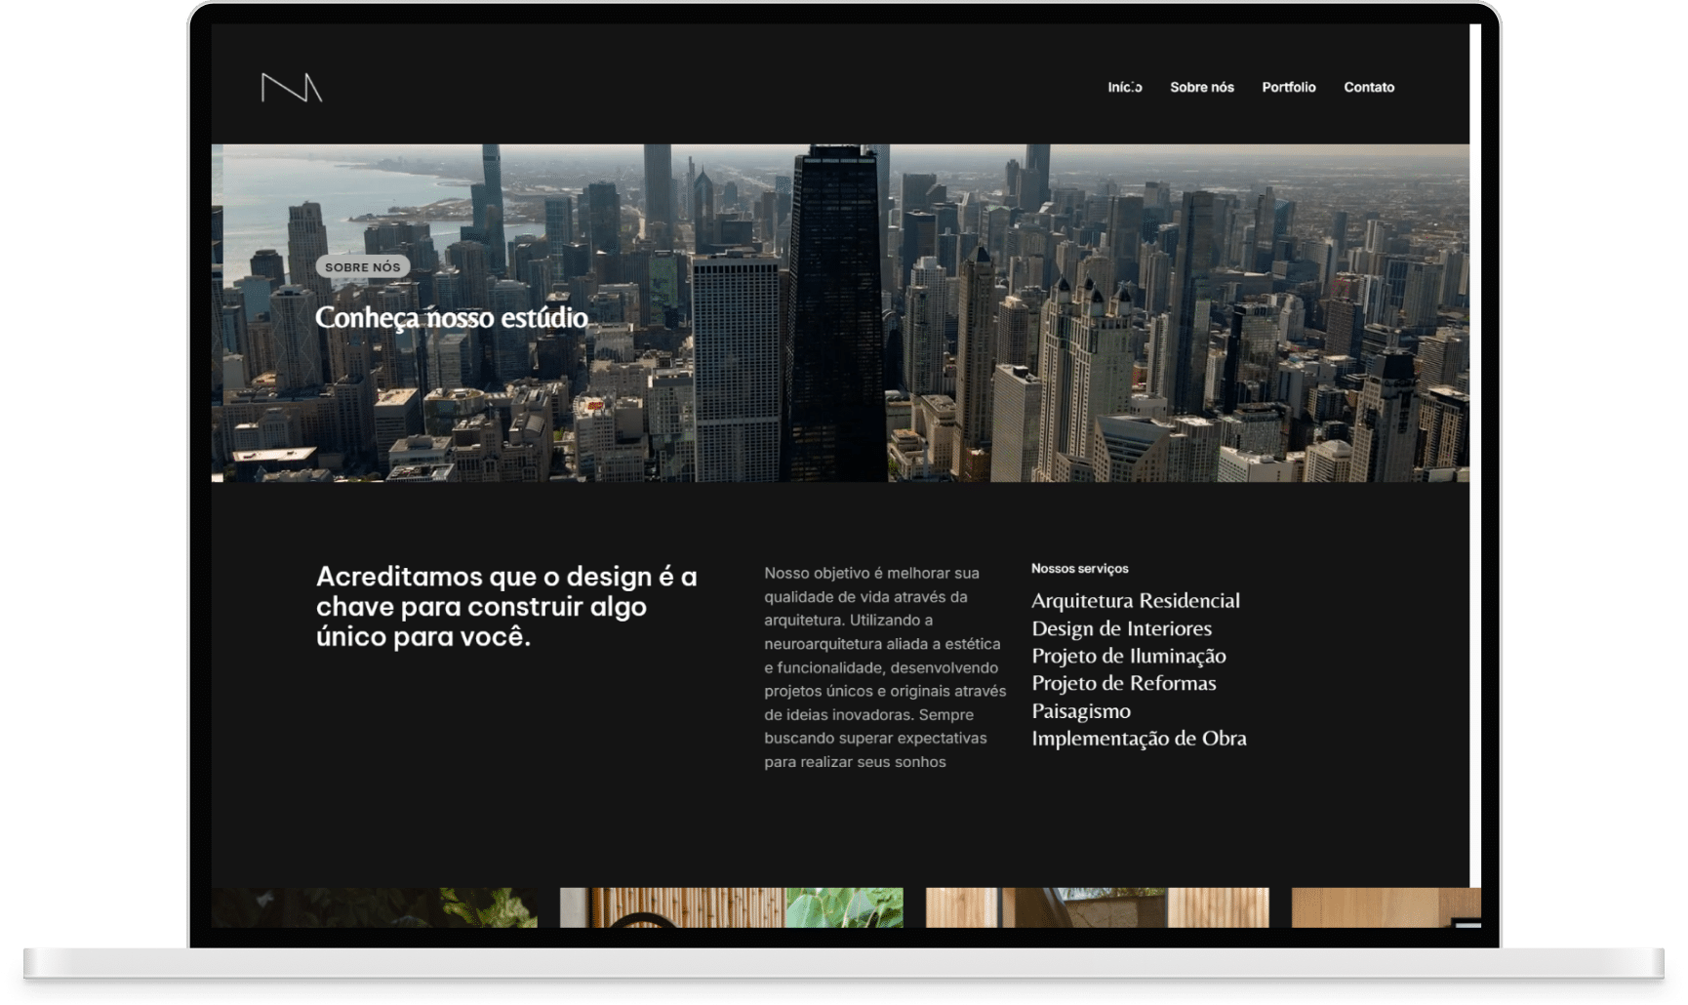Click the SOBRE NÓS pill badge
The image size is (1688, 1005).
tap(362, 267)
